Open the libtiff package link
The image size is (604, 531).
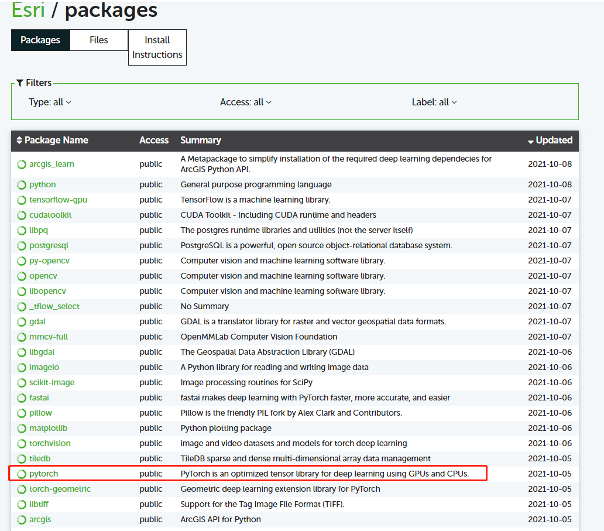(39, 505)
